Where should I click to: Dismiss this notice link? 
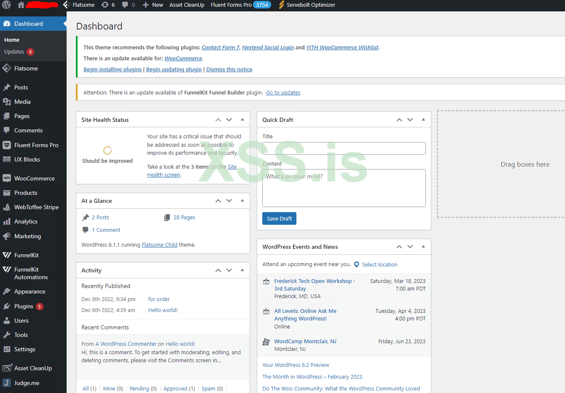tap(229, 70)
